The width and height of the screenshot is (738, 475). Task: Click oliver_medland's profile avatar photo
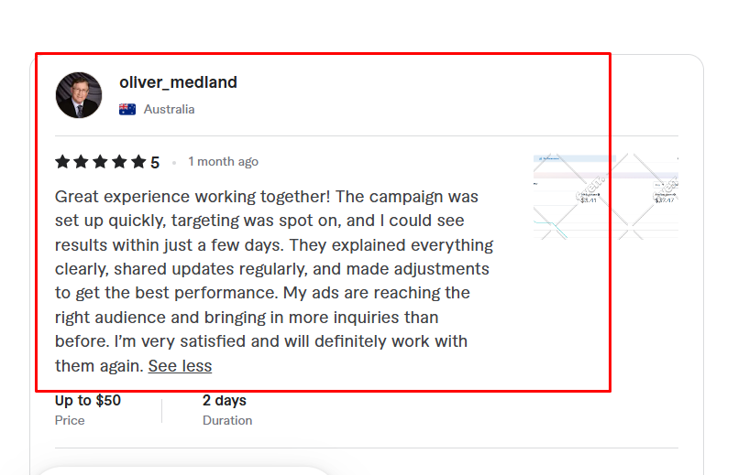pos(79,95)
